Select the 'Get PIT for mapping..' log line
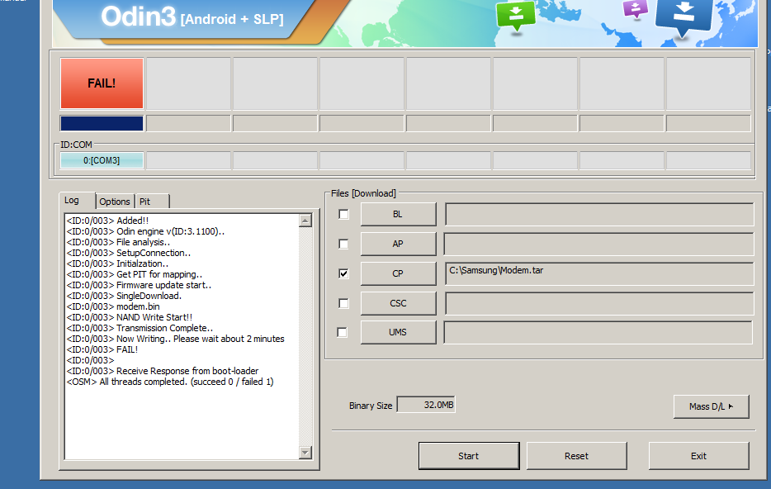The height and width of the screenshot is (489, 771). point(135,274)
